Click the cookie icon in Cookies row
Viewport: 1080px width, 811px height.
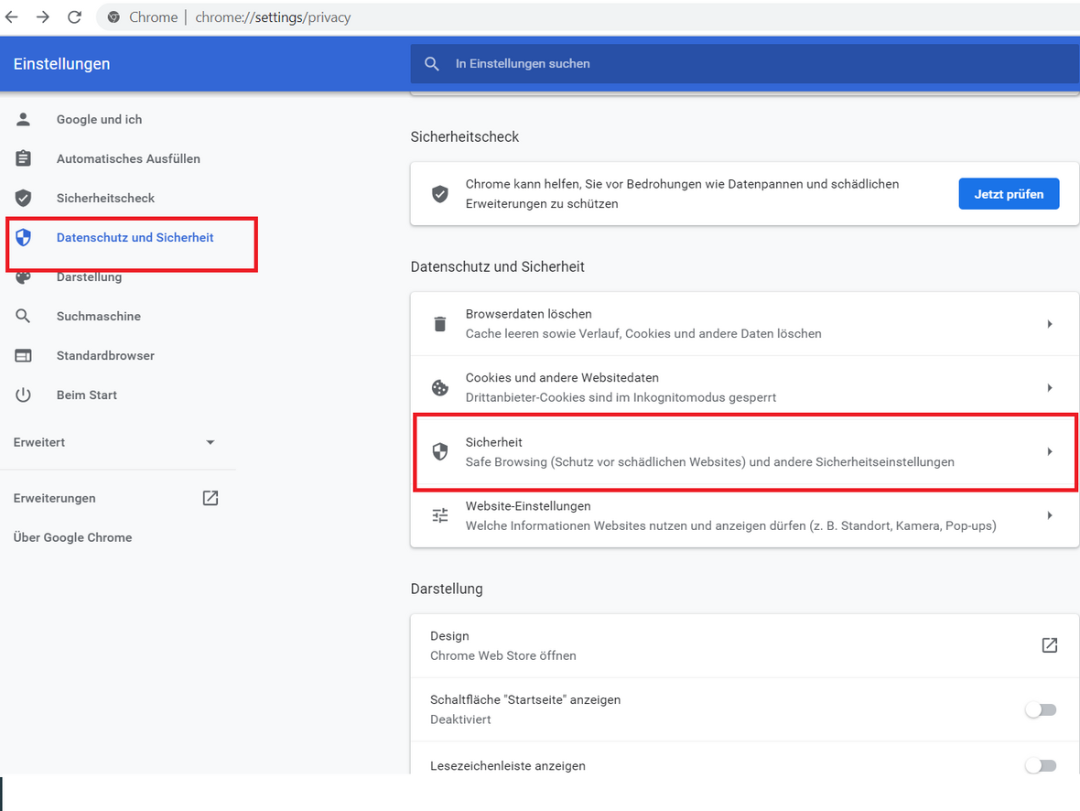pos(440,388)
